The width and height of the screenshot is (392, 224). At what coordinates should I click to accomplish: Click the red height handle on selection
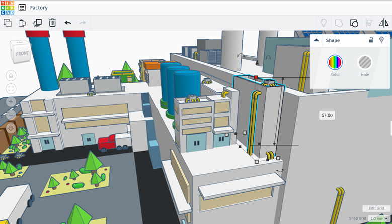pos(256,77)
